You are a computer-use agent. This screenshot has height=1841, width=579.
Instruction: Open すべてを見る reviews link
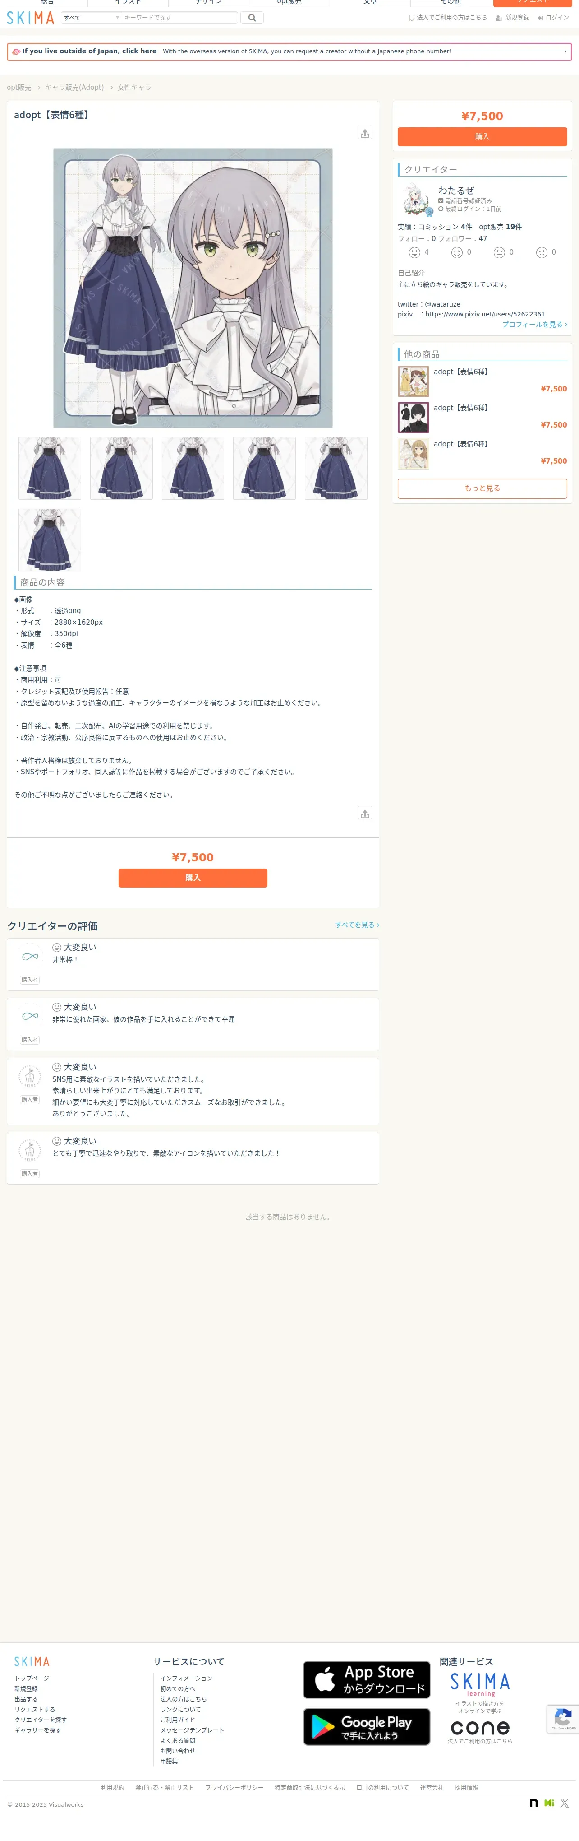coord(357,925)
